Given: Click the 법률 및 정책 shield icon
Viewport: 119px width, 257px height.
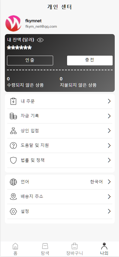Looking at the screenshot, I should click(13, 160).
